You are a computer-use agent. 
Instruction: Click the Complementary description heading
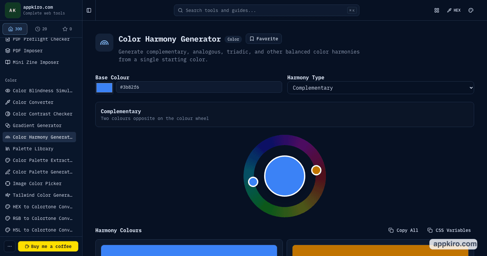coord(121,111)
